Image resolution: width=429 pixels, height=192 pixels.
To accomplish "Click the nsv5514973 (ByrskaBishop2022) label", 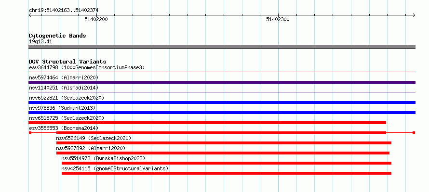I will (103, 158).
